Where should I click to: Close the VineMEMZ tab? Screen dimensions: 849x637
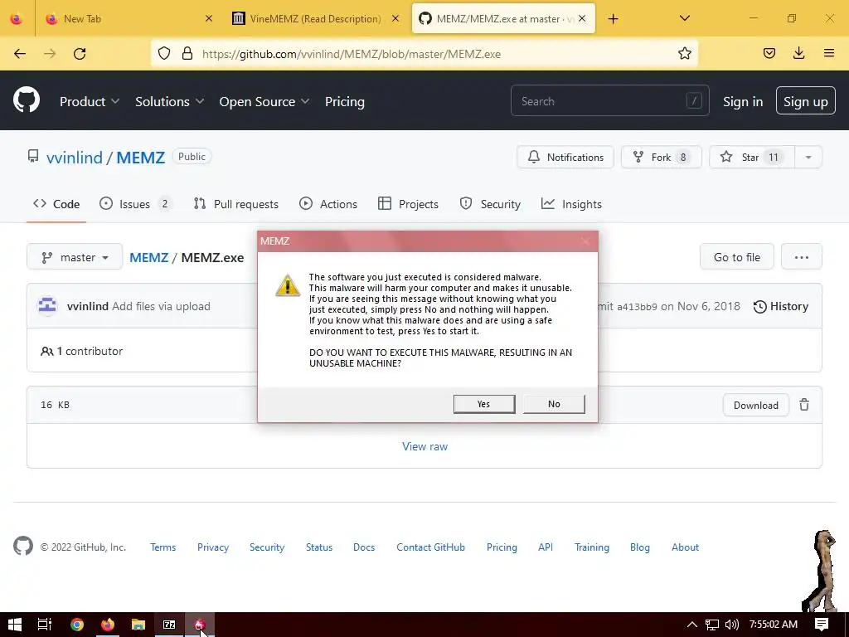[x=395, y=18]
